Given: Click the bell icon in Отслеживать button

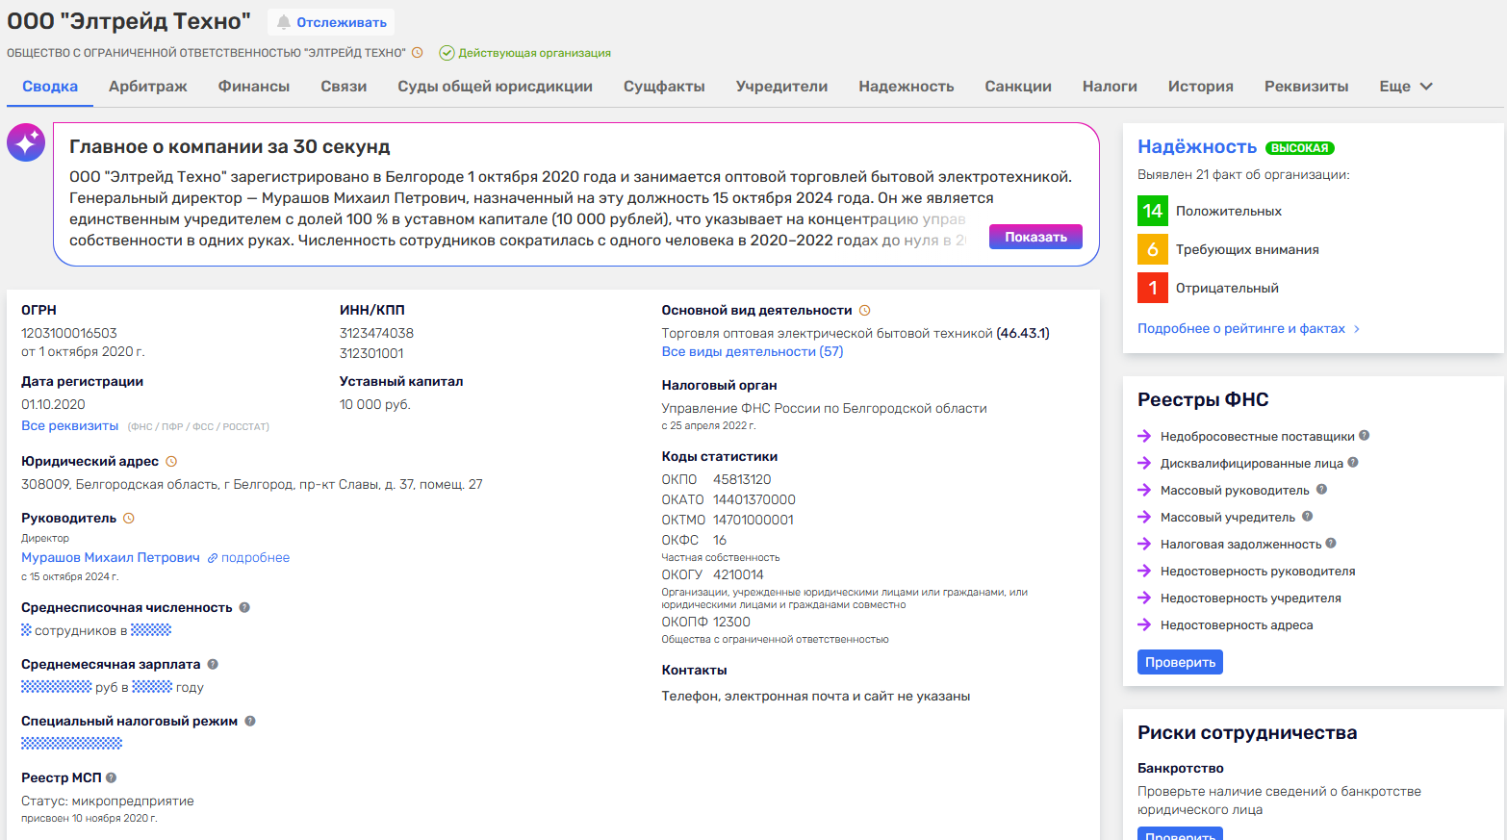Looking at the screenshot, I should click(284, 22).
